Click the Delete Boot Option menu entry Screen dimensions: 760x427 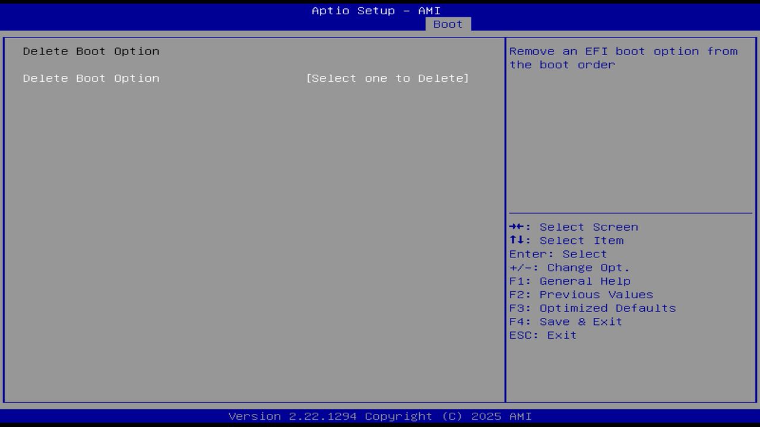click(91, 78)
